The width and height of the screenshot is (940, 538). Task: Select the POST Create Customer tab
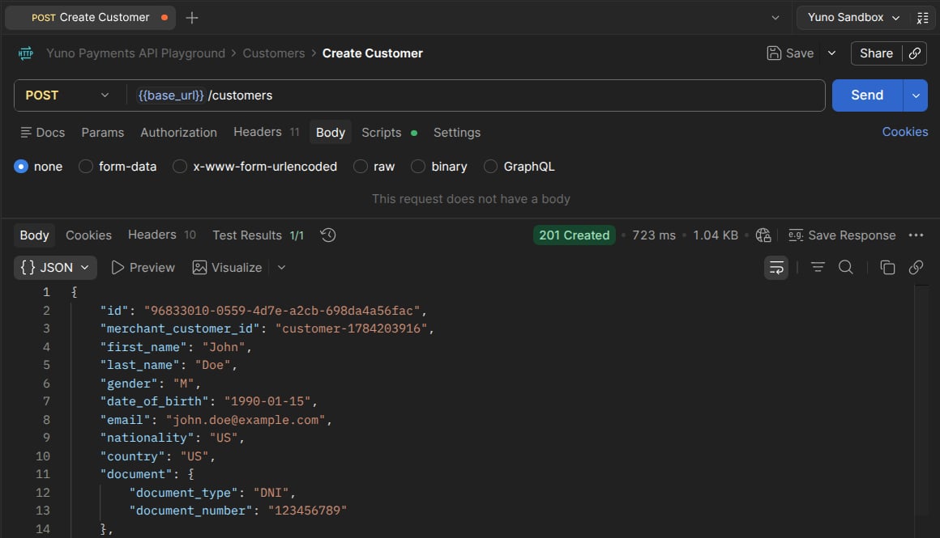(x=90, y=18)
